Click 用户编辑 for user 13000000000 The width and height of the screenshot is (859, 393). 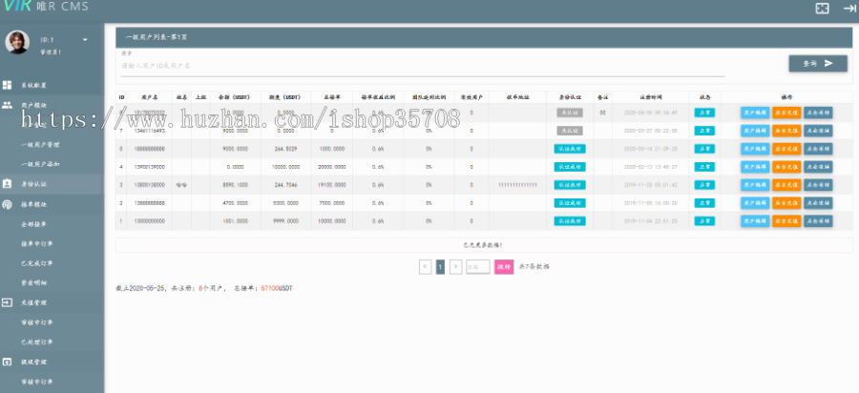coord(755,221)
